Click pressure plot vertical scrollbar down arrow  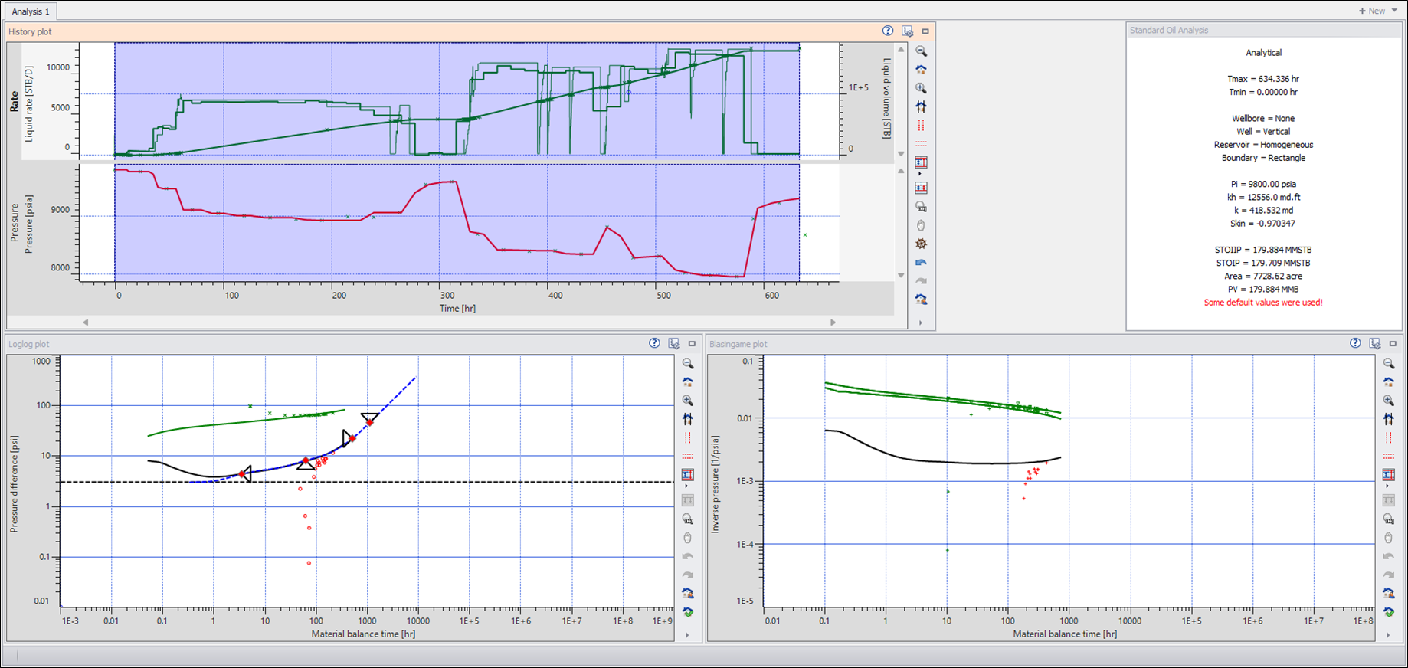coord(901,275)
